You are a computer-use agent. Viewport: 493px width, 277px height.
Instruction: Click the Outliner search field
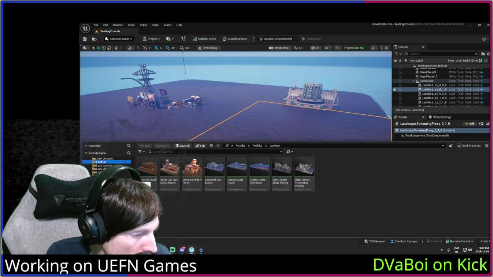point(441,54)
